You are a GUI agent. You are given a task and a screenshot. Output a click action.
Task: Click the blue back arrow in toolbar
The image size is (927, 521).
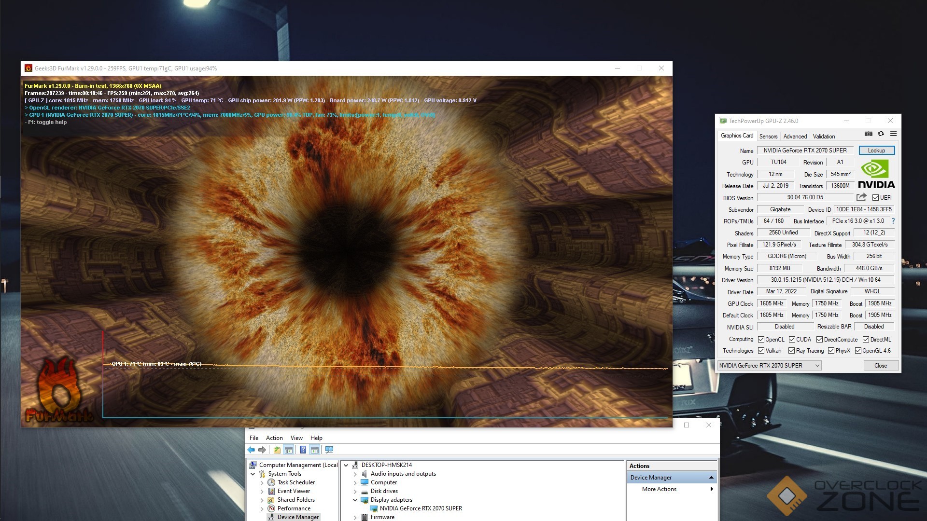[x=251, y=450]
